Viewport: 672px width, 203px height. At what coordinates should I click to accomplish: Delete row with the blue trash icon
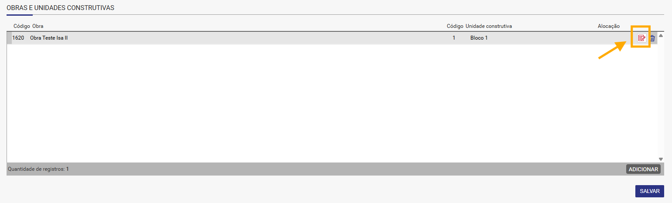pyautogui.click(x=652, y=38)
